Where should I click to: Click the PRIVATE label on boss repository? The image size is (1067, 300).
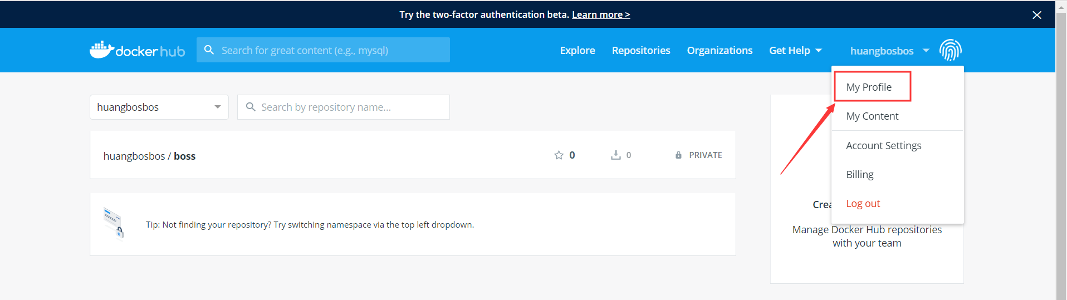tap(706, 155)
